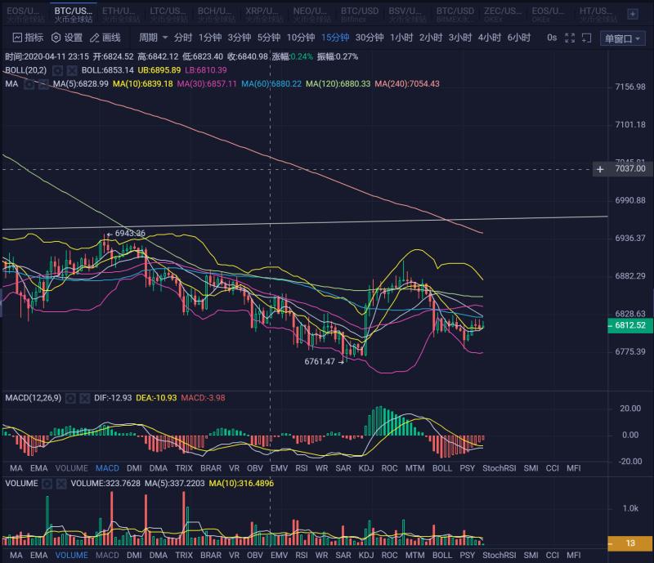Open VOLUME panel settings gear
The width and height of the screenshot is (654, 563).
47,484
